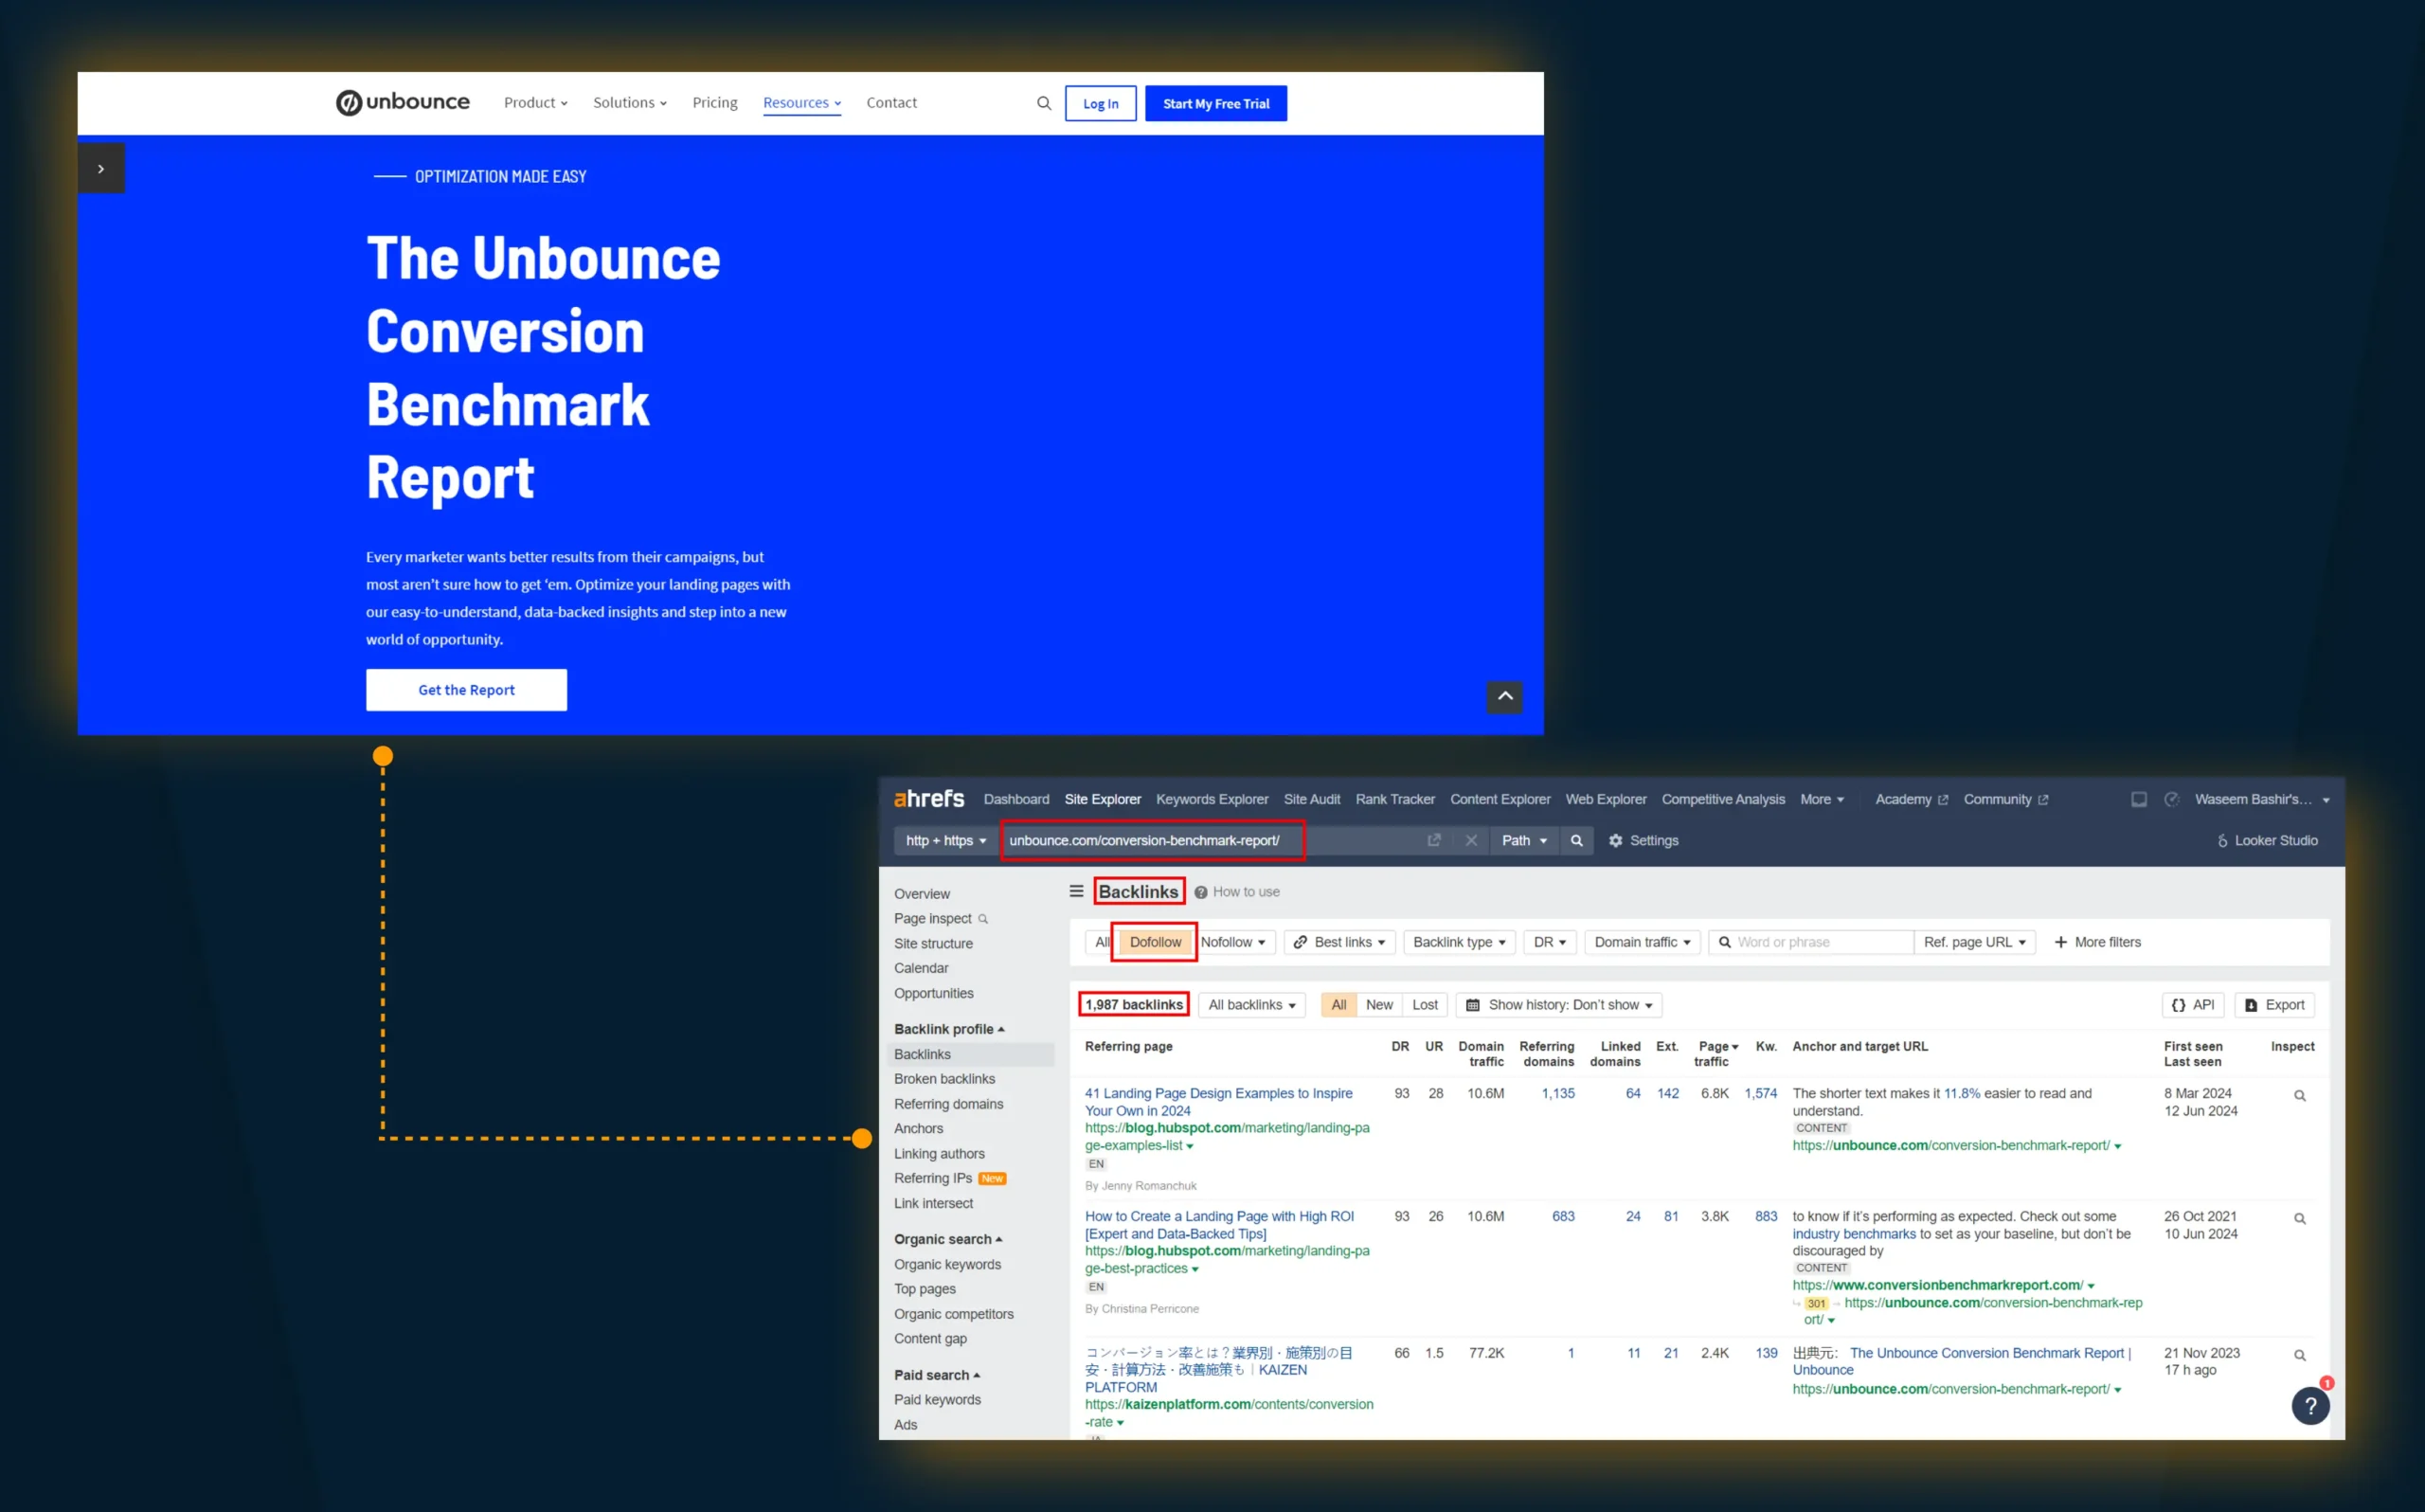Click the Word or phrase search field

[x=1809, y=941]
